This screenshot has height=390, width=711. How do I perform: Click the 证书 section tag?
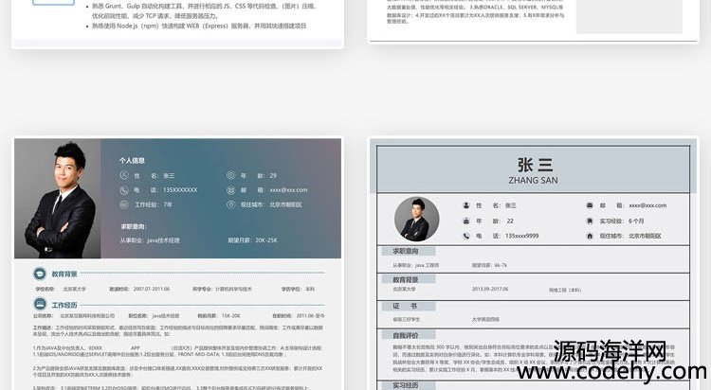point(408,306)
